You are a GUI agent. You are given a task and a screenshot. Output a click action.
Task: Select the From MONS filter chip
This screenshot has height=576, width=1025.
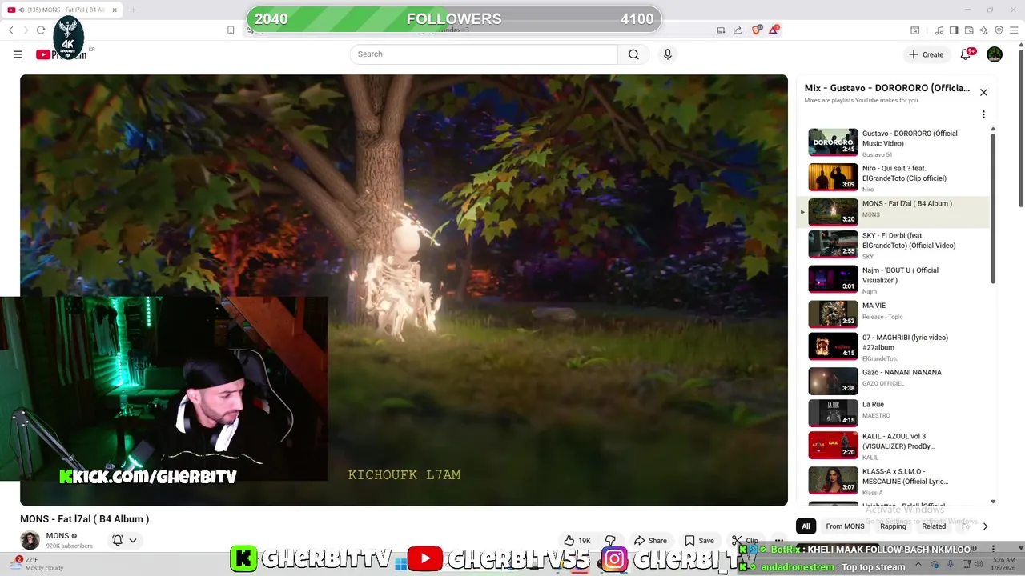coord(845,526)
